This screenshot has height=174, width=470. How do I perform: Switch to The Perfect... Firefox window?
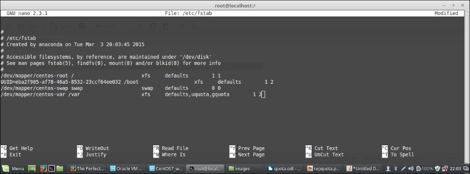point(87,169)
